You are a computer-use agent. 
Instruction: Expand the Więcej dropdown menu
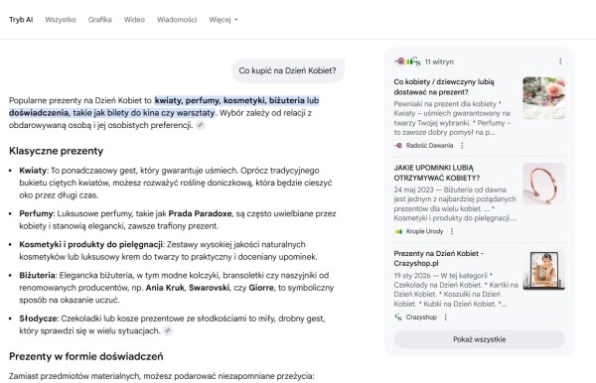223,20
